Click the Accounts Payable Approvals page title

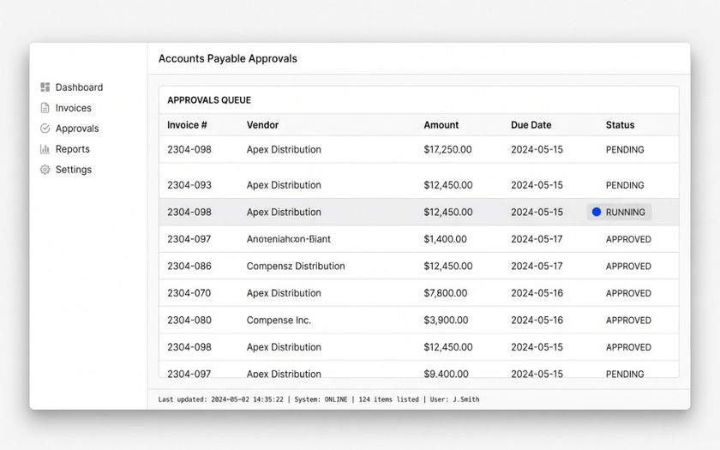tap(228, 59)
